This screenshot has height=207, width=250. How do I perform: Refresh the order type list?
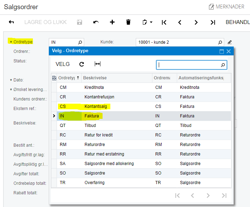click(82, 64)
